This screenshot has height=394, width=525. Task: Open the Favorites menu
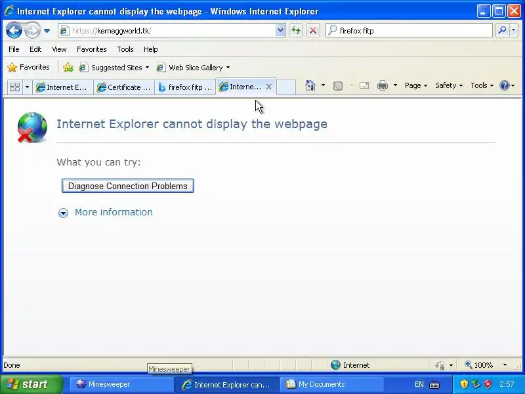(91, 49)
